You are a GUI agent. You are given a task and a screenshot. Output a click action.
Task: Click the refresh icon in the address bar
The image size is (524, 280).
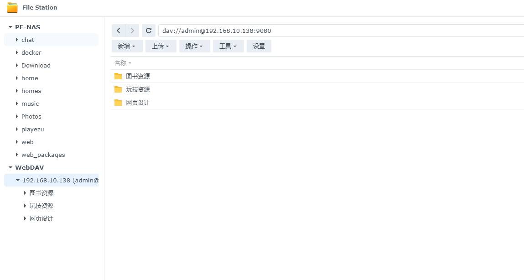pos(149,30)
